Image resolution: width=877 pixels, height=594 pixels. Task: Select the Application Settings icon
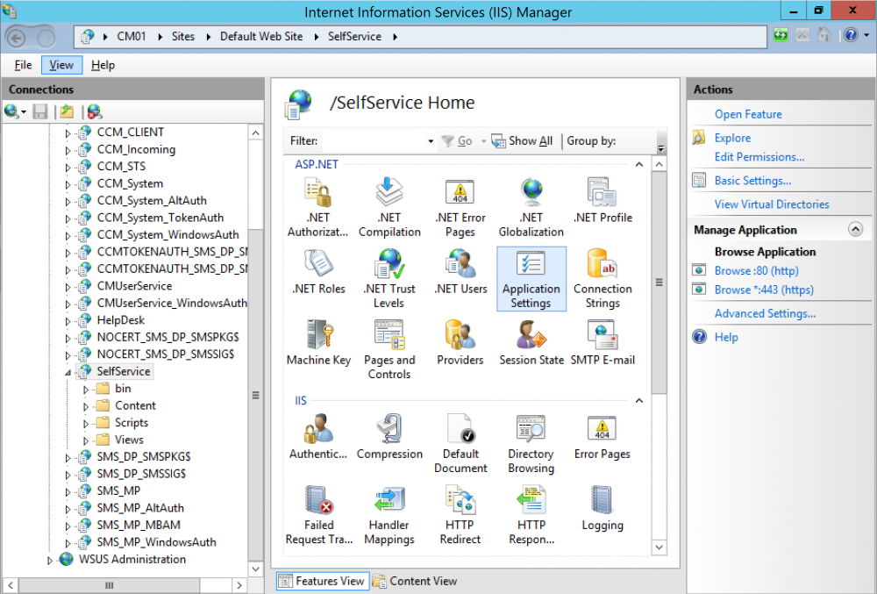(x=531, y=278)
